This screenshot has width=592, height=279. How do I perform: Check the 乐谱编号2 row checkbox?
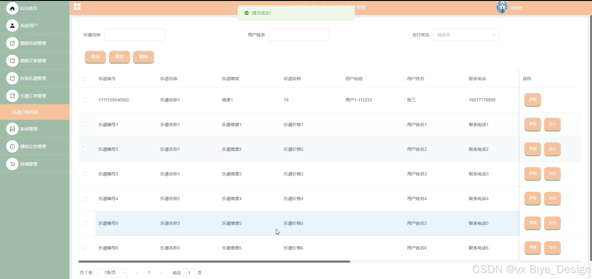pos(85,149)
